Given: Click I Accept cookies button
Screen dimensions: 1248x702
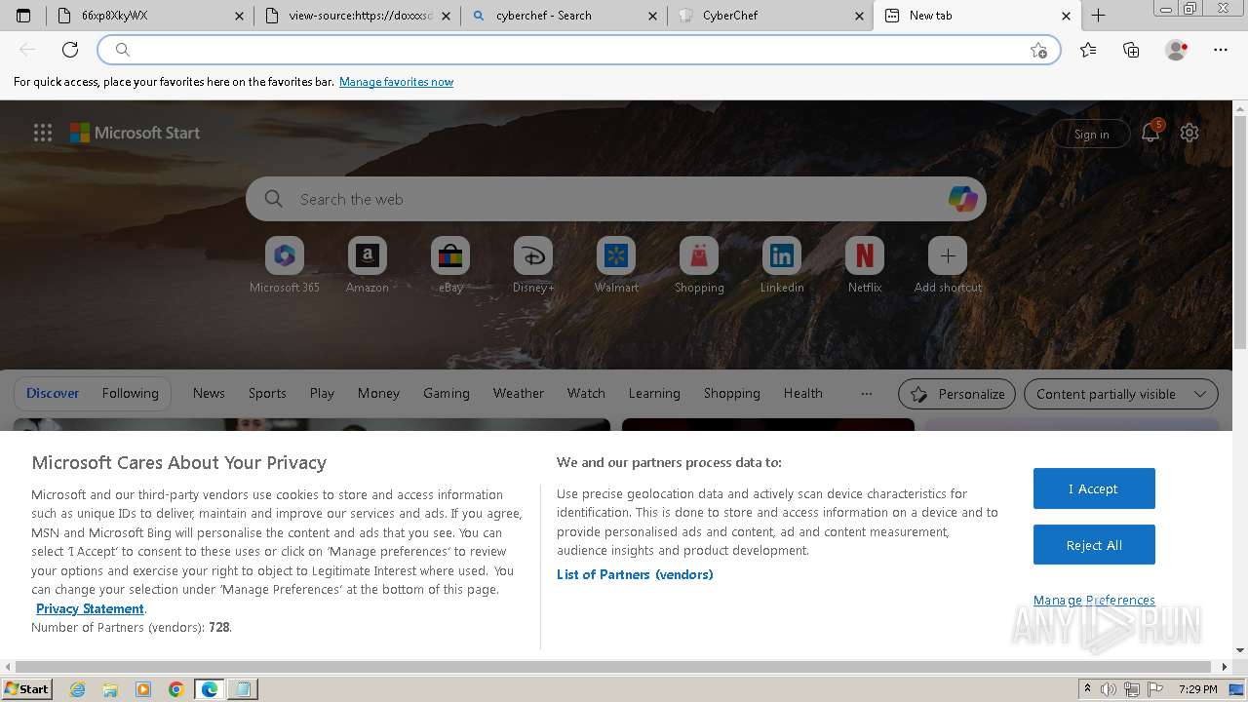Looking at the screenshot, I should 1094,488.
